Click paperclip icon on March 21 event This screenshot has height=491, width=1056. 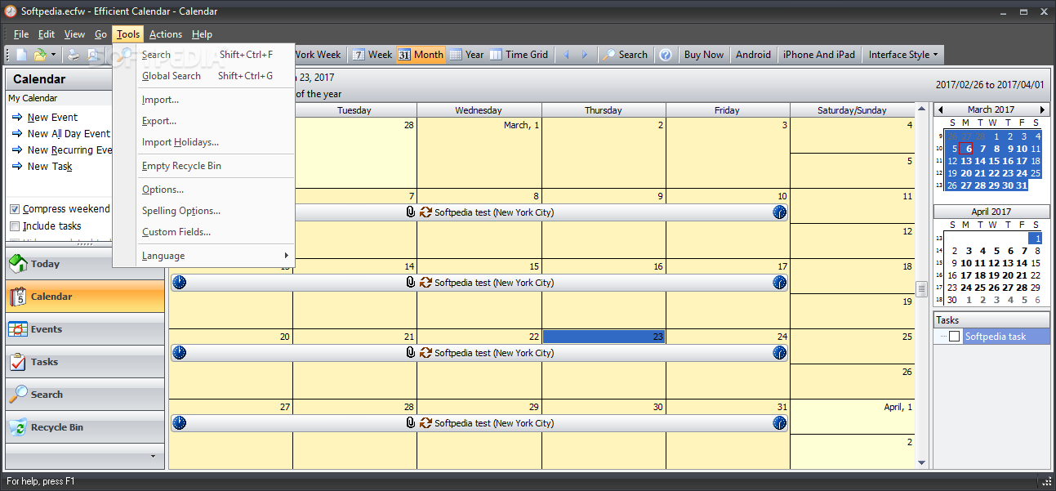[411, 353]
